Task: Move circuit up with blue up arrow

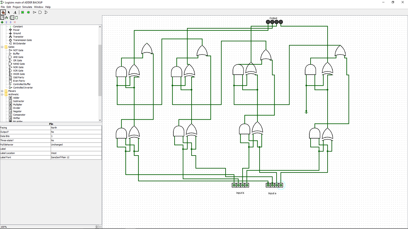Action: (6, 22)
